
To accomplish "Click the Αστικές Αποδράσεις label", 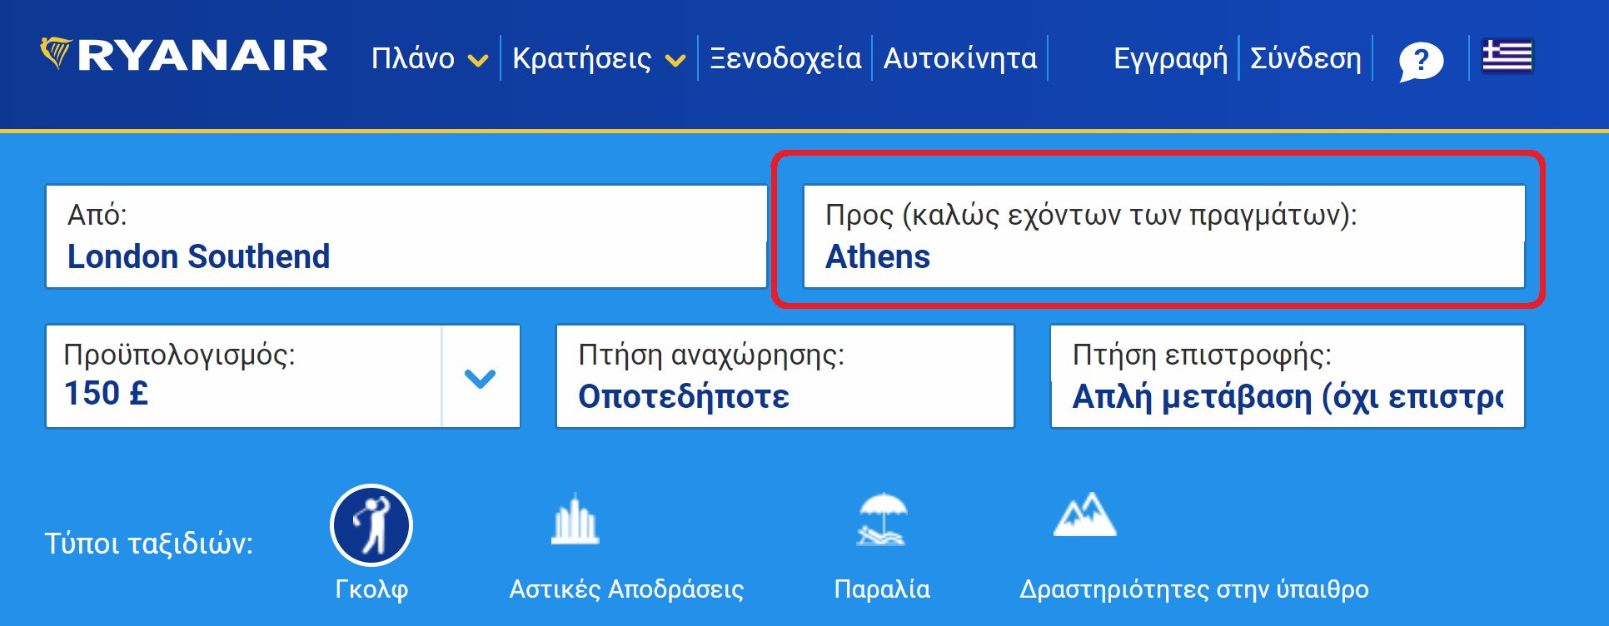I will (626, 589).
